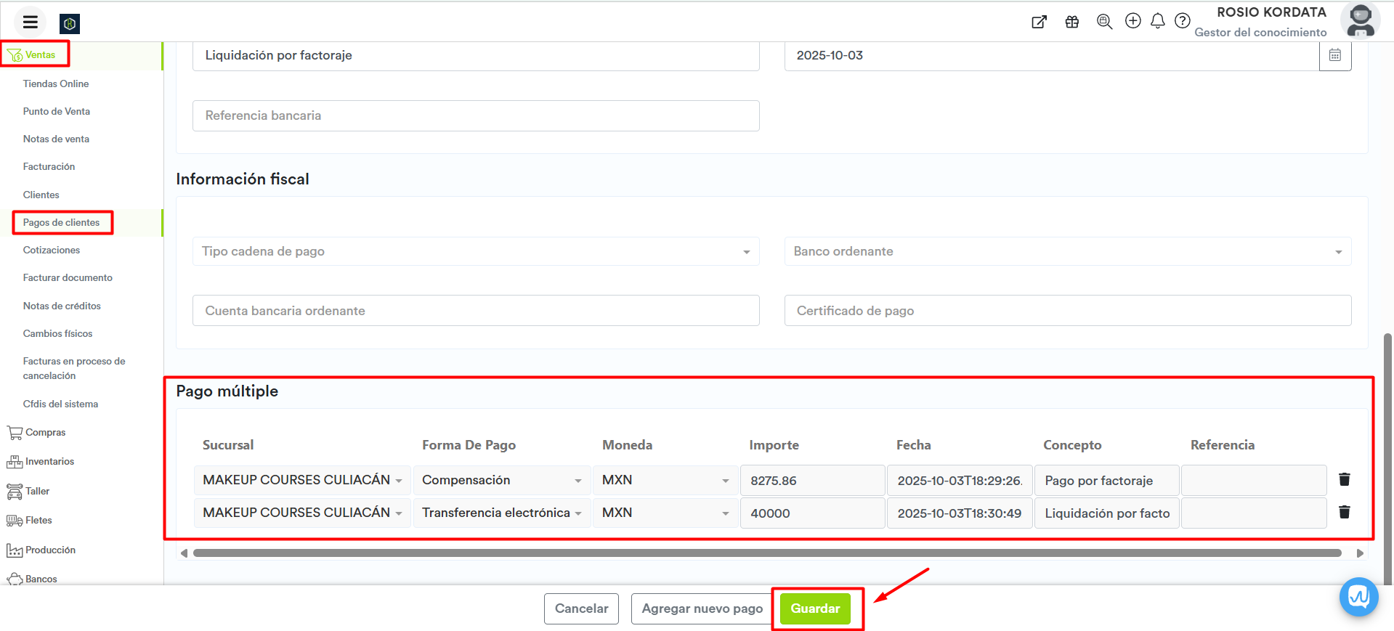Open Forma De Pago dropdown showing Compensación
1394x631 pixels.
501,480
